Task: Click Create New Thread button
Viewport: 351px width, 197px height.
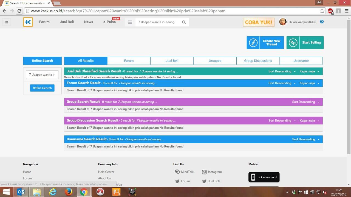Action: [x=265, y=43]
